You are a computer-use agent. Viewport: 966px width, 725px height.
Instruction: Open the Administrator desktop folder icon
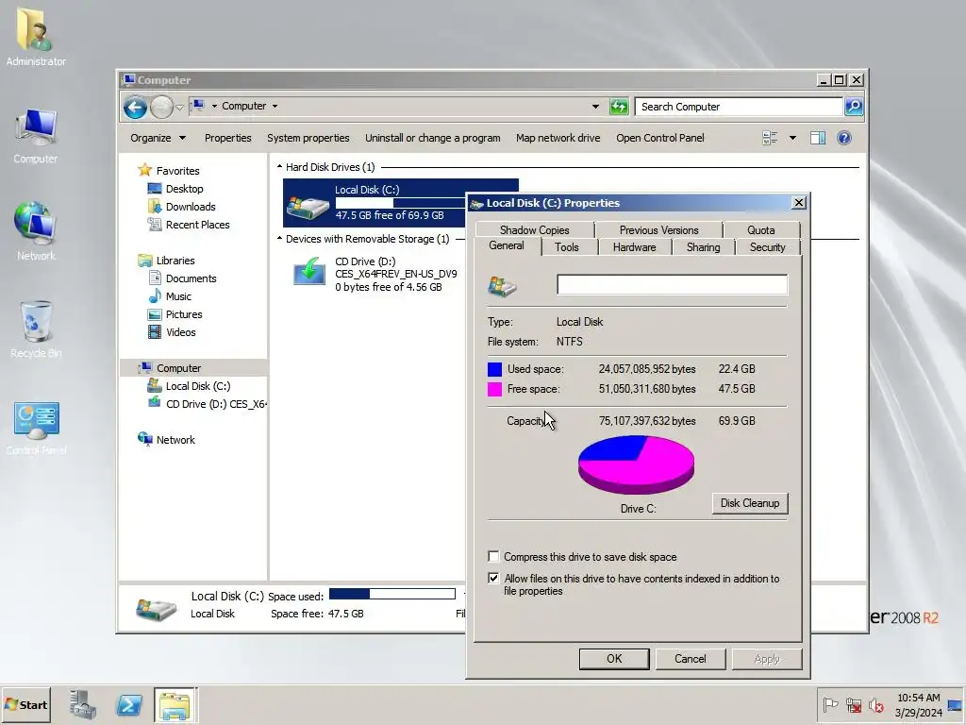[x=36, y=29]
